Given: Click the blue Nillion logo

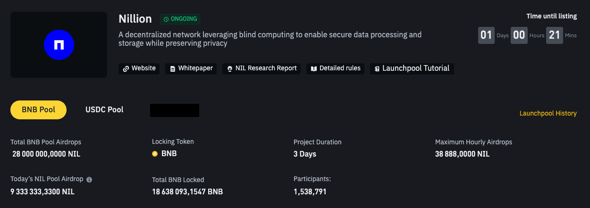Looking at the screenshot, I should pos(59,45).
